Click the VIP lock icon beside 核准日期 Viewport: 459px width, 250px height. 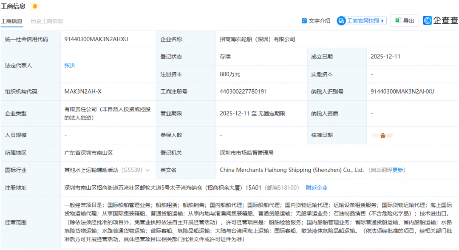tap(382, 135)
